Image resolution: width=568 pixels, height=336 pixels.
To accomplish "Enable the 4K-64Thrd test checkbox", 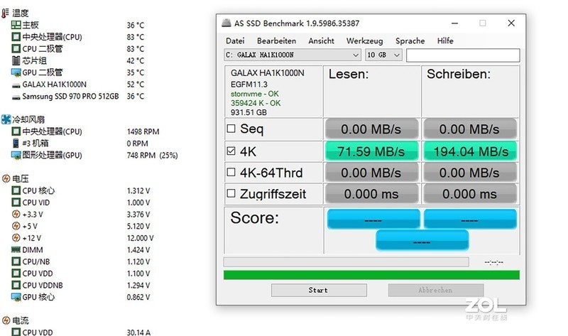I will [231, 172].
